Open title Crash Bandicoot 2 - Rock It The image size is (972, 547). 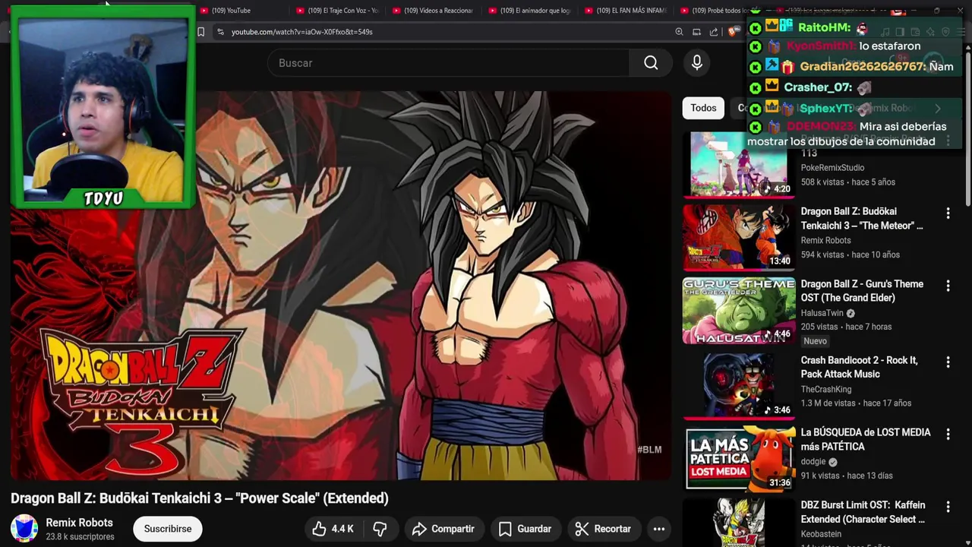coord(859,367)
